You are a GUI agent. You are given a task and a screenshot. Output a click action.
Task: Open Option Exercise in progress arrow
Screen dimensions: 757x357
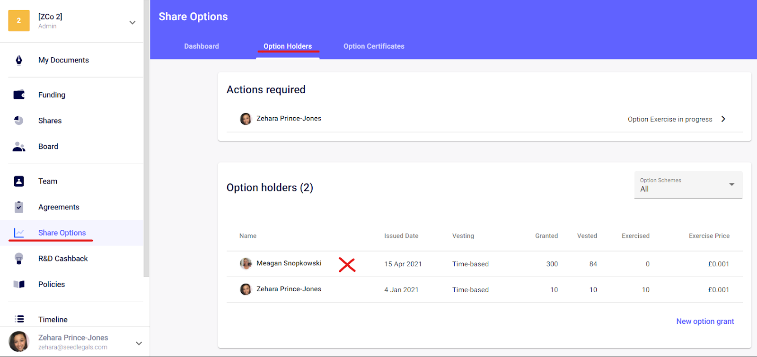pyautogui.click(x=723, y=119)
